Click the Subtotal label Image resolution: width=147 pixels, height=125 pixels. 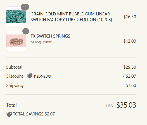14,67
